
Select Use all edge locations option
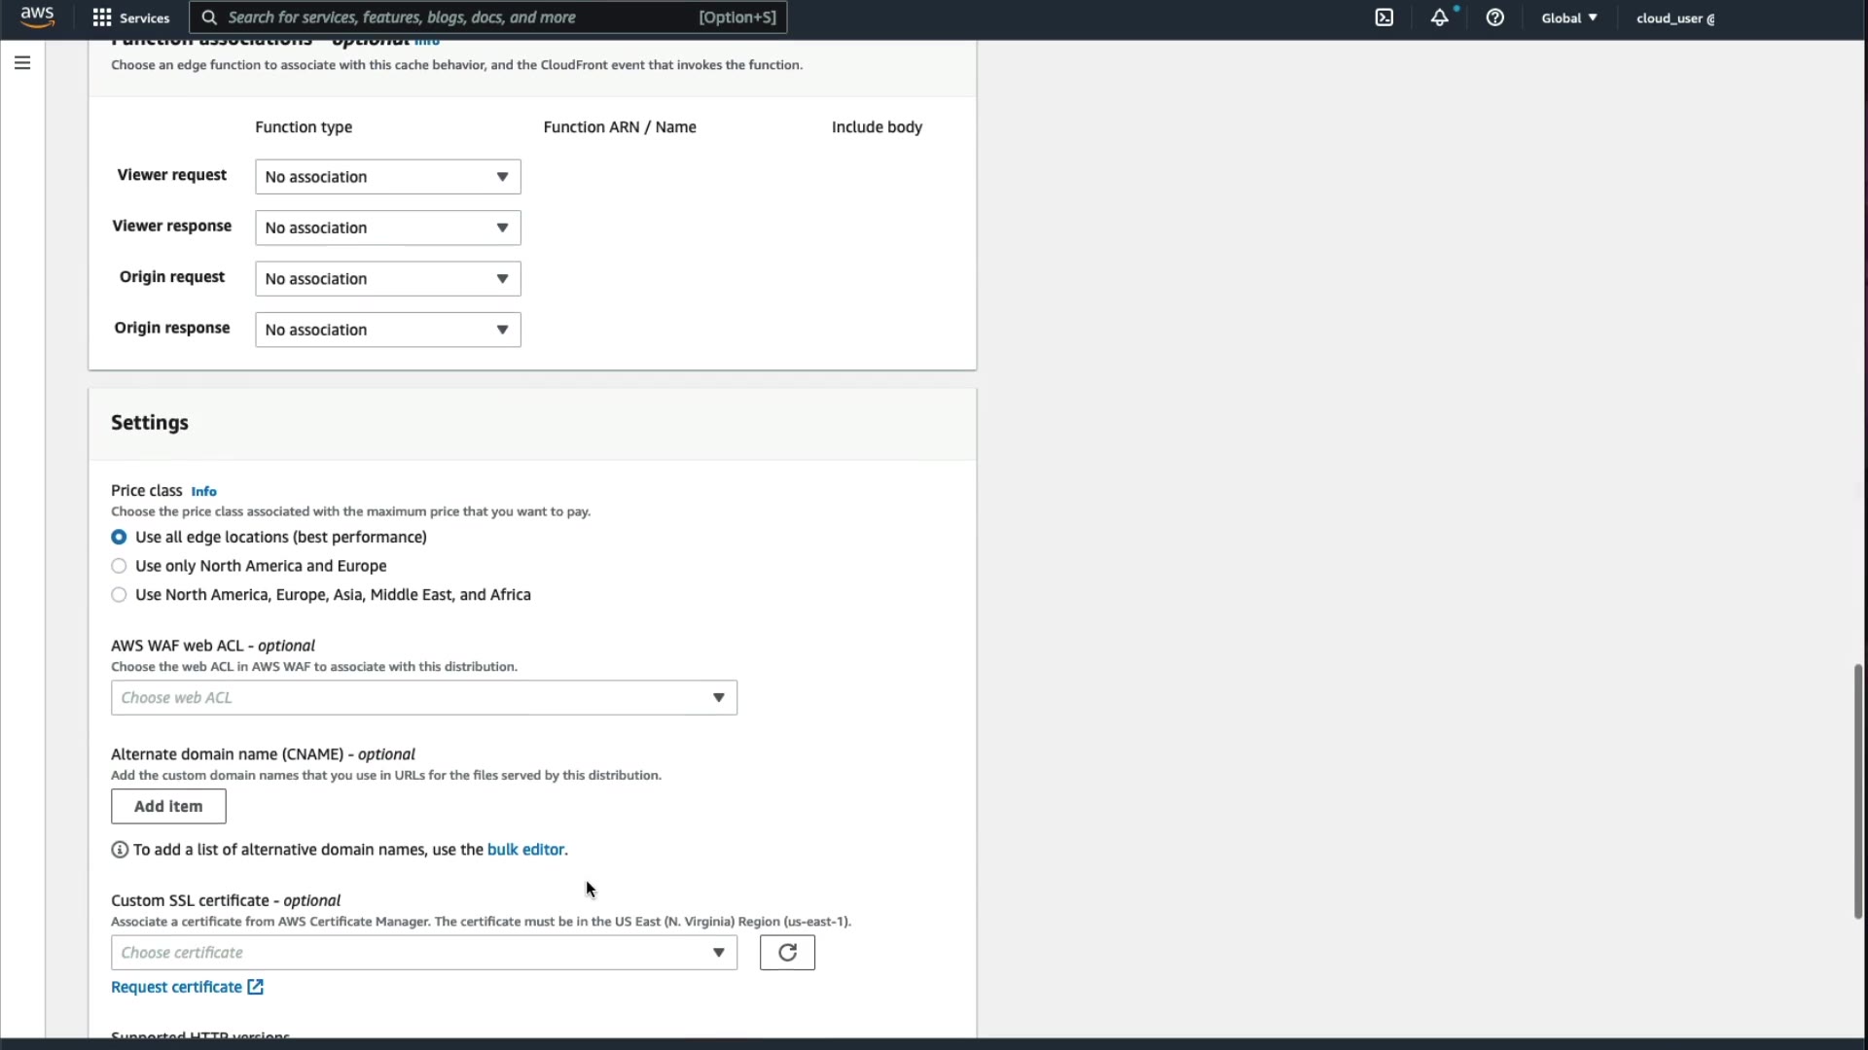tap(119, 538)
